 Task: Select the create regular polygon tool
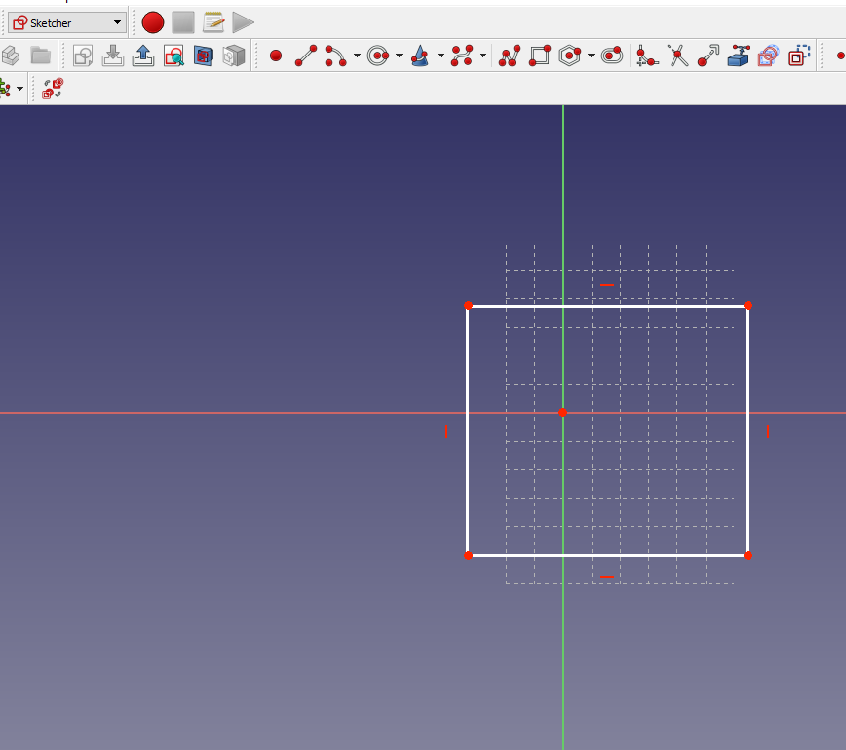point(570,56)
